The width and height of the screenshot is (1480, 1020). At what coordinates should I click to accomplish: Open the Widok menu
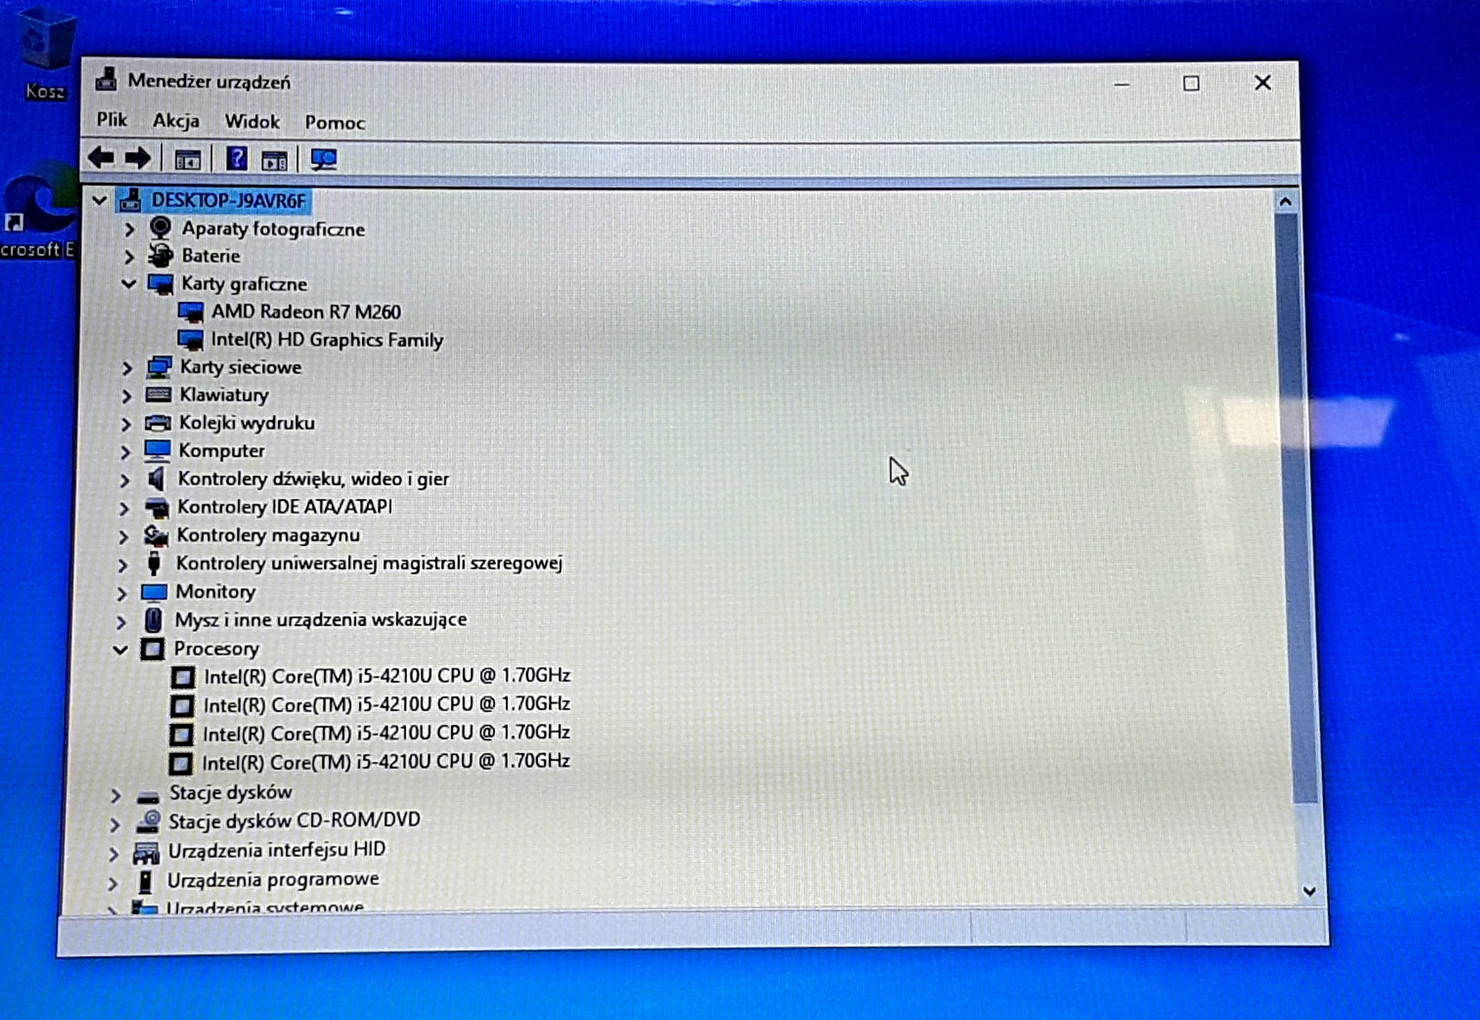tap(252, 121)
